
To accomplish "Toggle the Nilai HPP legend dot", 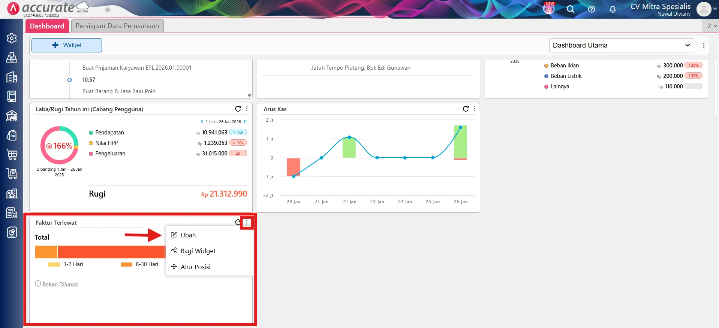I will click(91, 143).
